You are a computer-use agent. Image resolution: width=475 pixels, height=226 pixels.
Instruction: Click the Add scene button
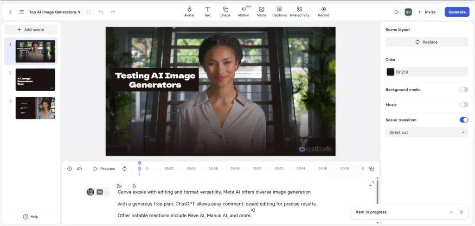click(31, 30)
